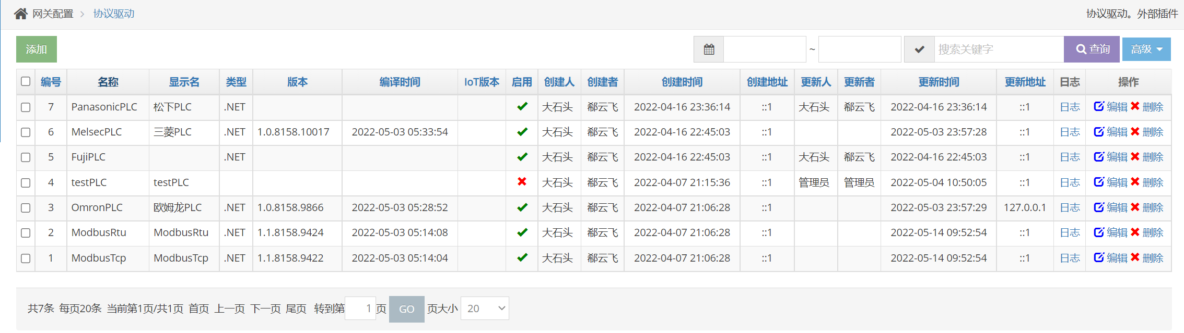Viewport: 1184px width, 333px height.
Task: Tick the checkbox for the ModbusRtu row
Action: pyautogui.click(x=26, y=233)
